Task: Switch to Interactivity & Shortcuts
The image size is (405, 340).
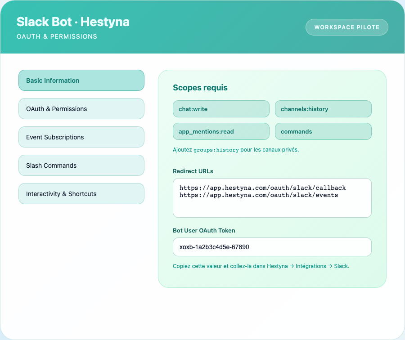Action: click(81, 194)
